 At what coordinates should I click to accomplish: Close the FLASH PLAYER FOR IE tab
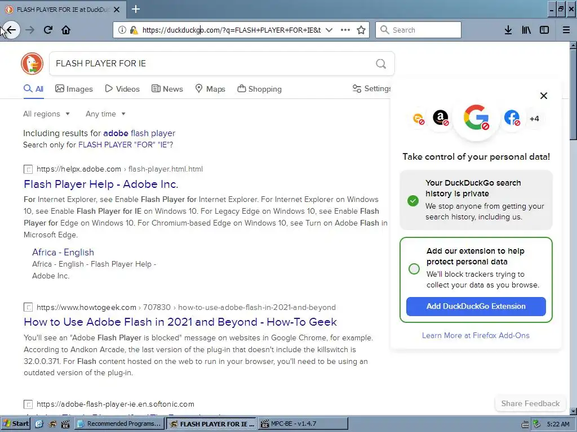[117, 10]
